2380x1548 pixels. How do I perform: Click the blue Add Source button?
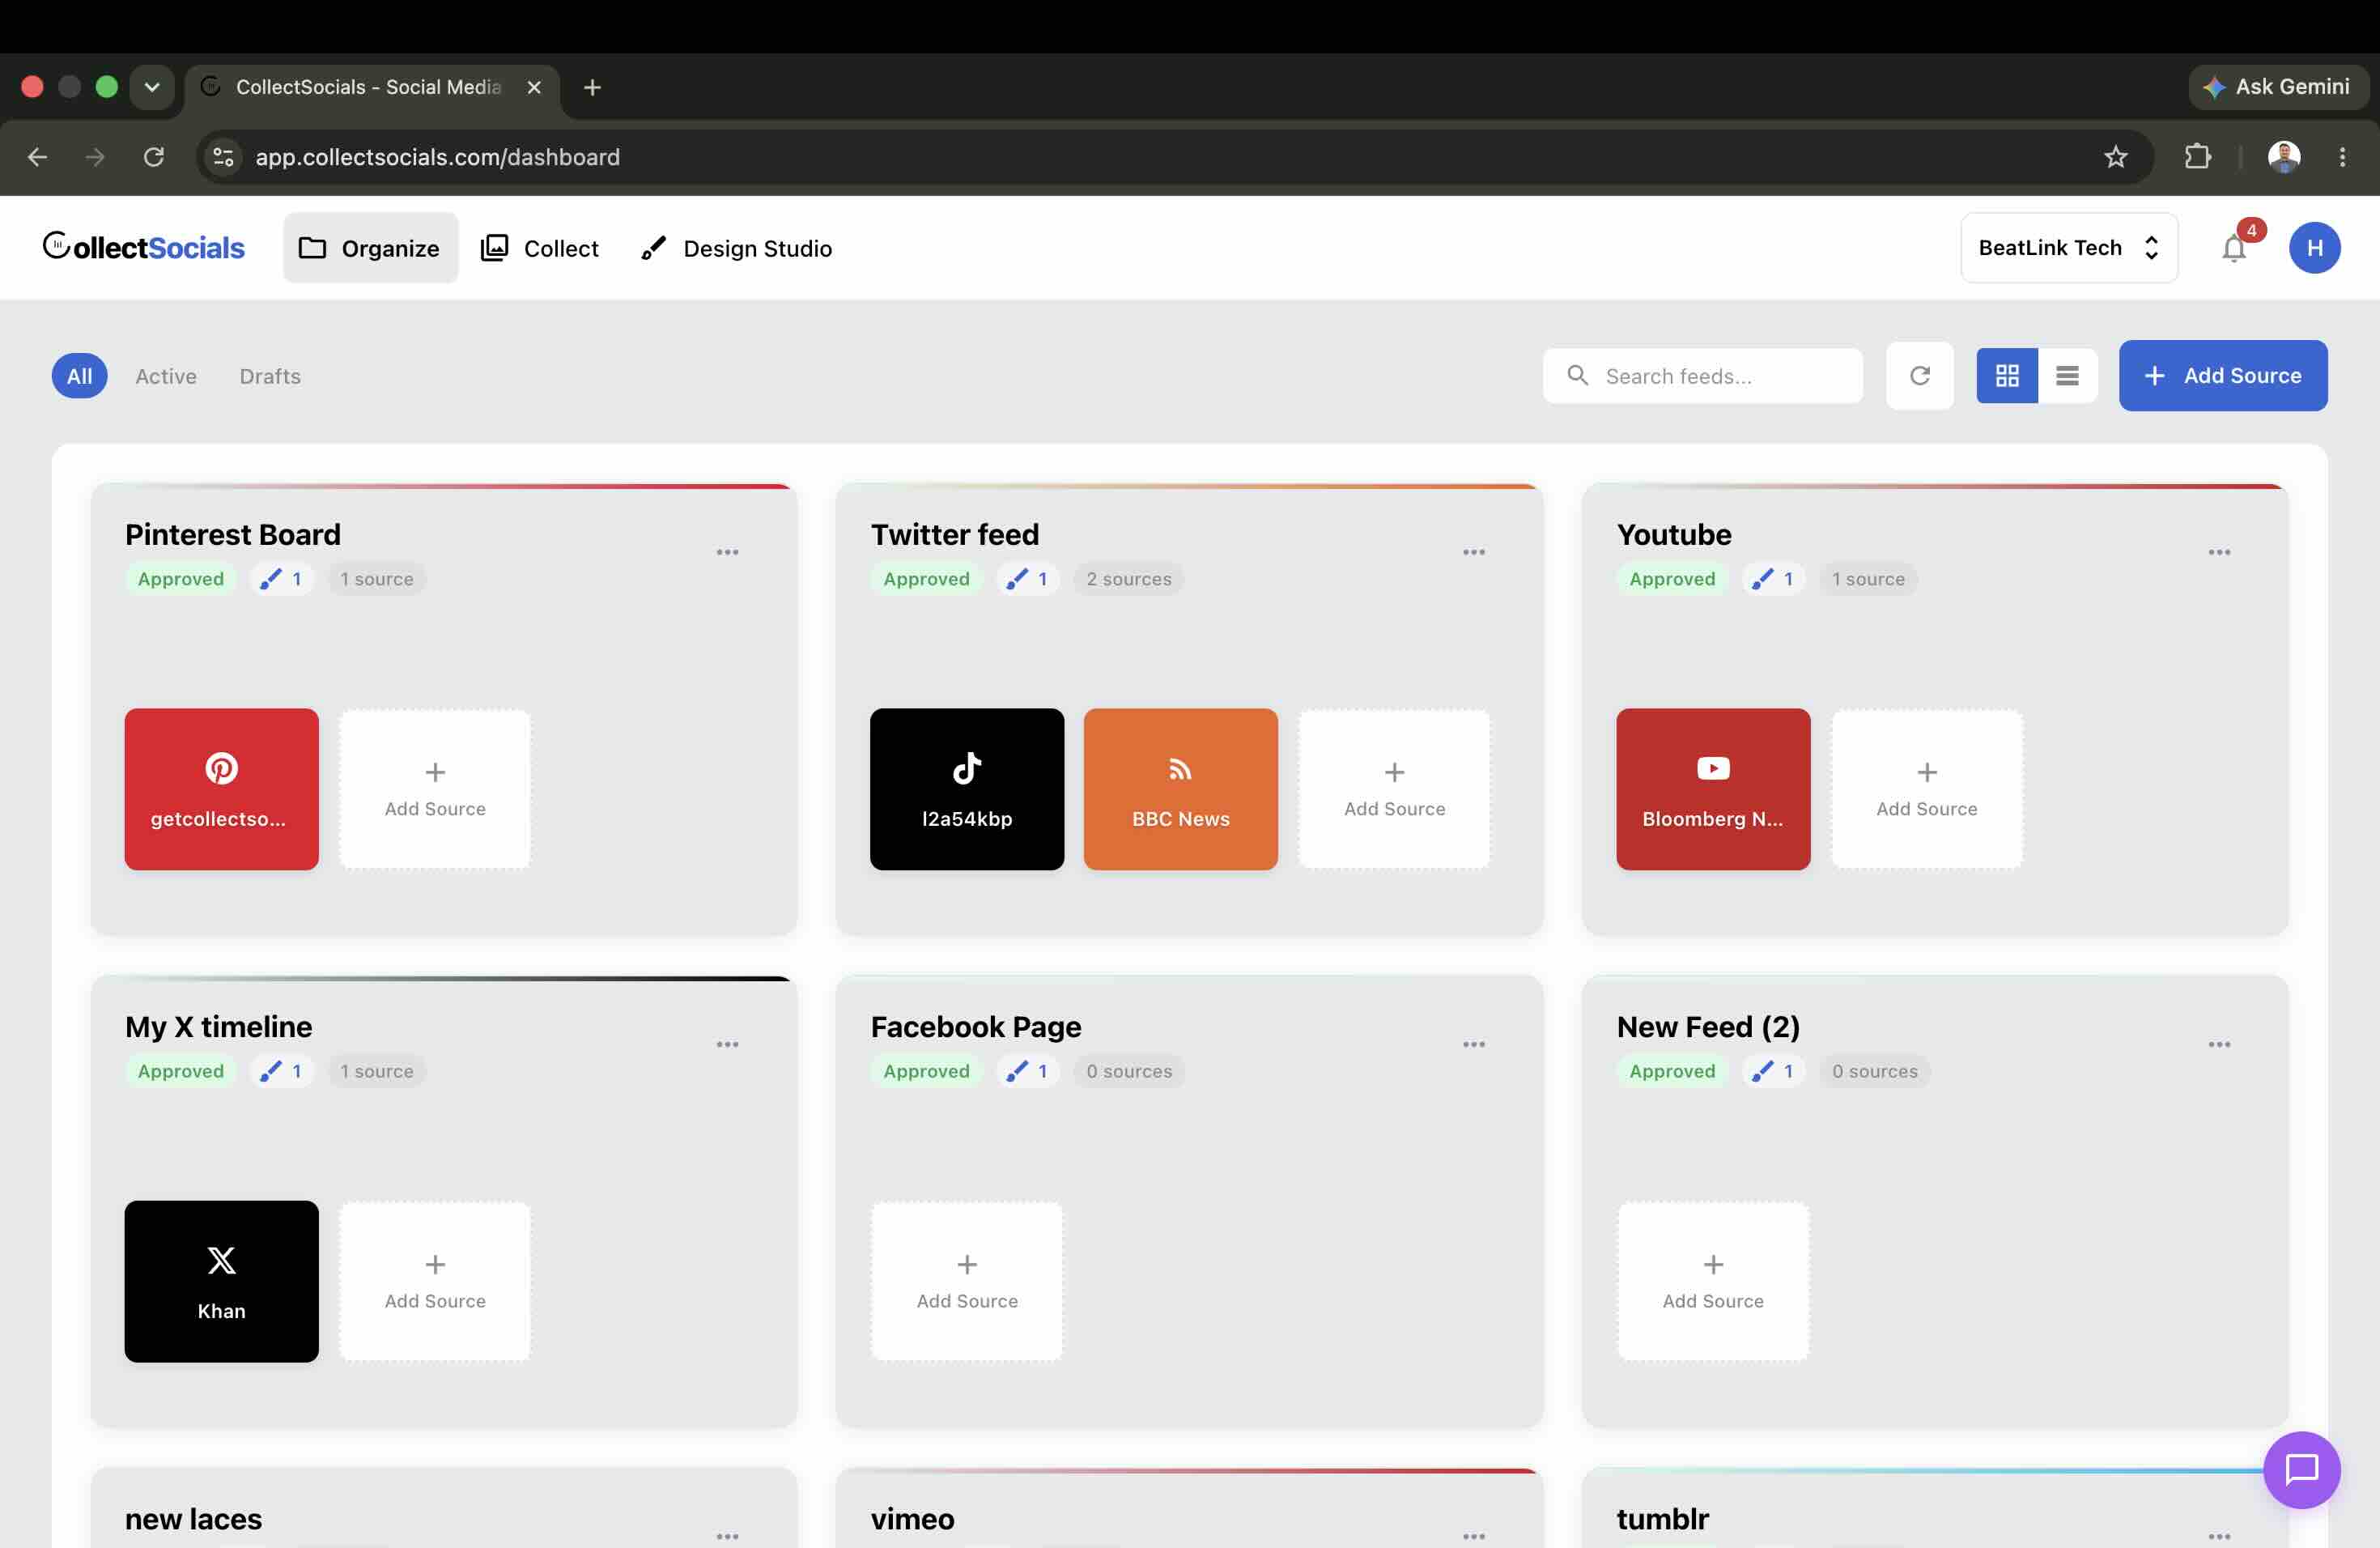point(2223,376)
